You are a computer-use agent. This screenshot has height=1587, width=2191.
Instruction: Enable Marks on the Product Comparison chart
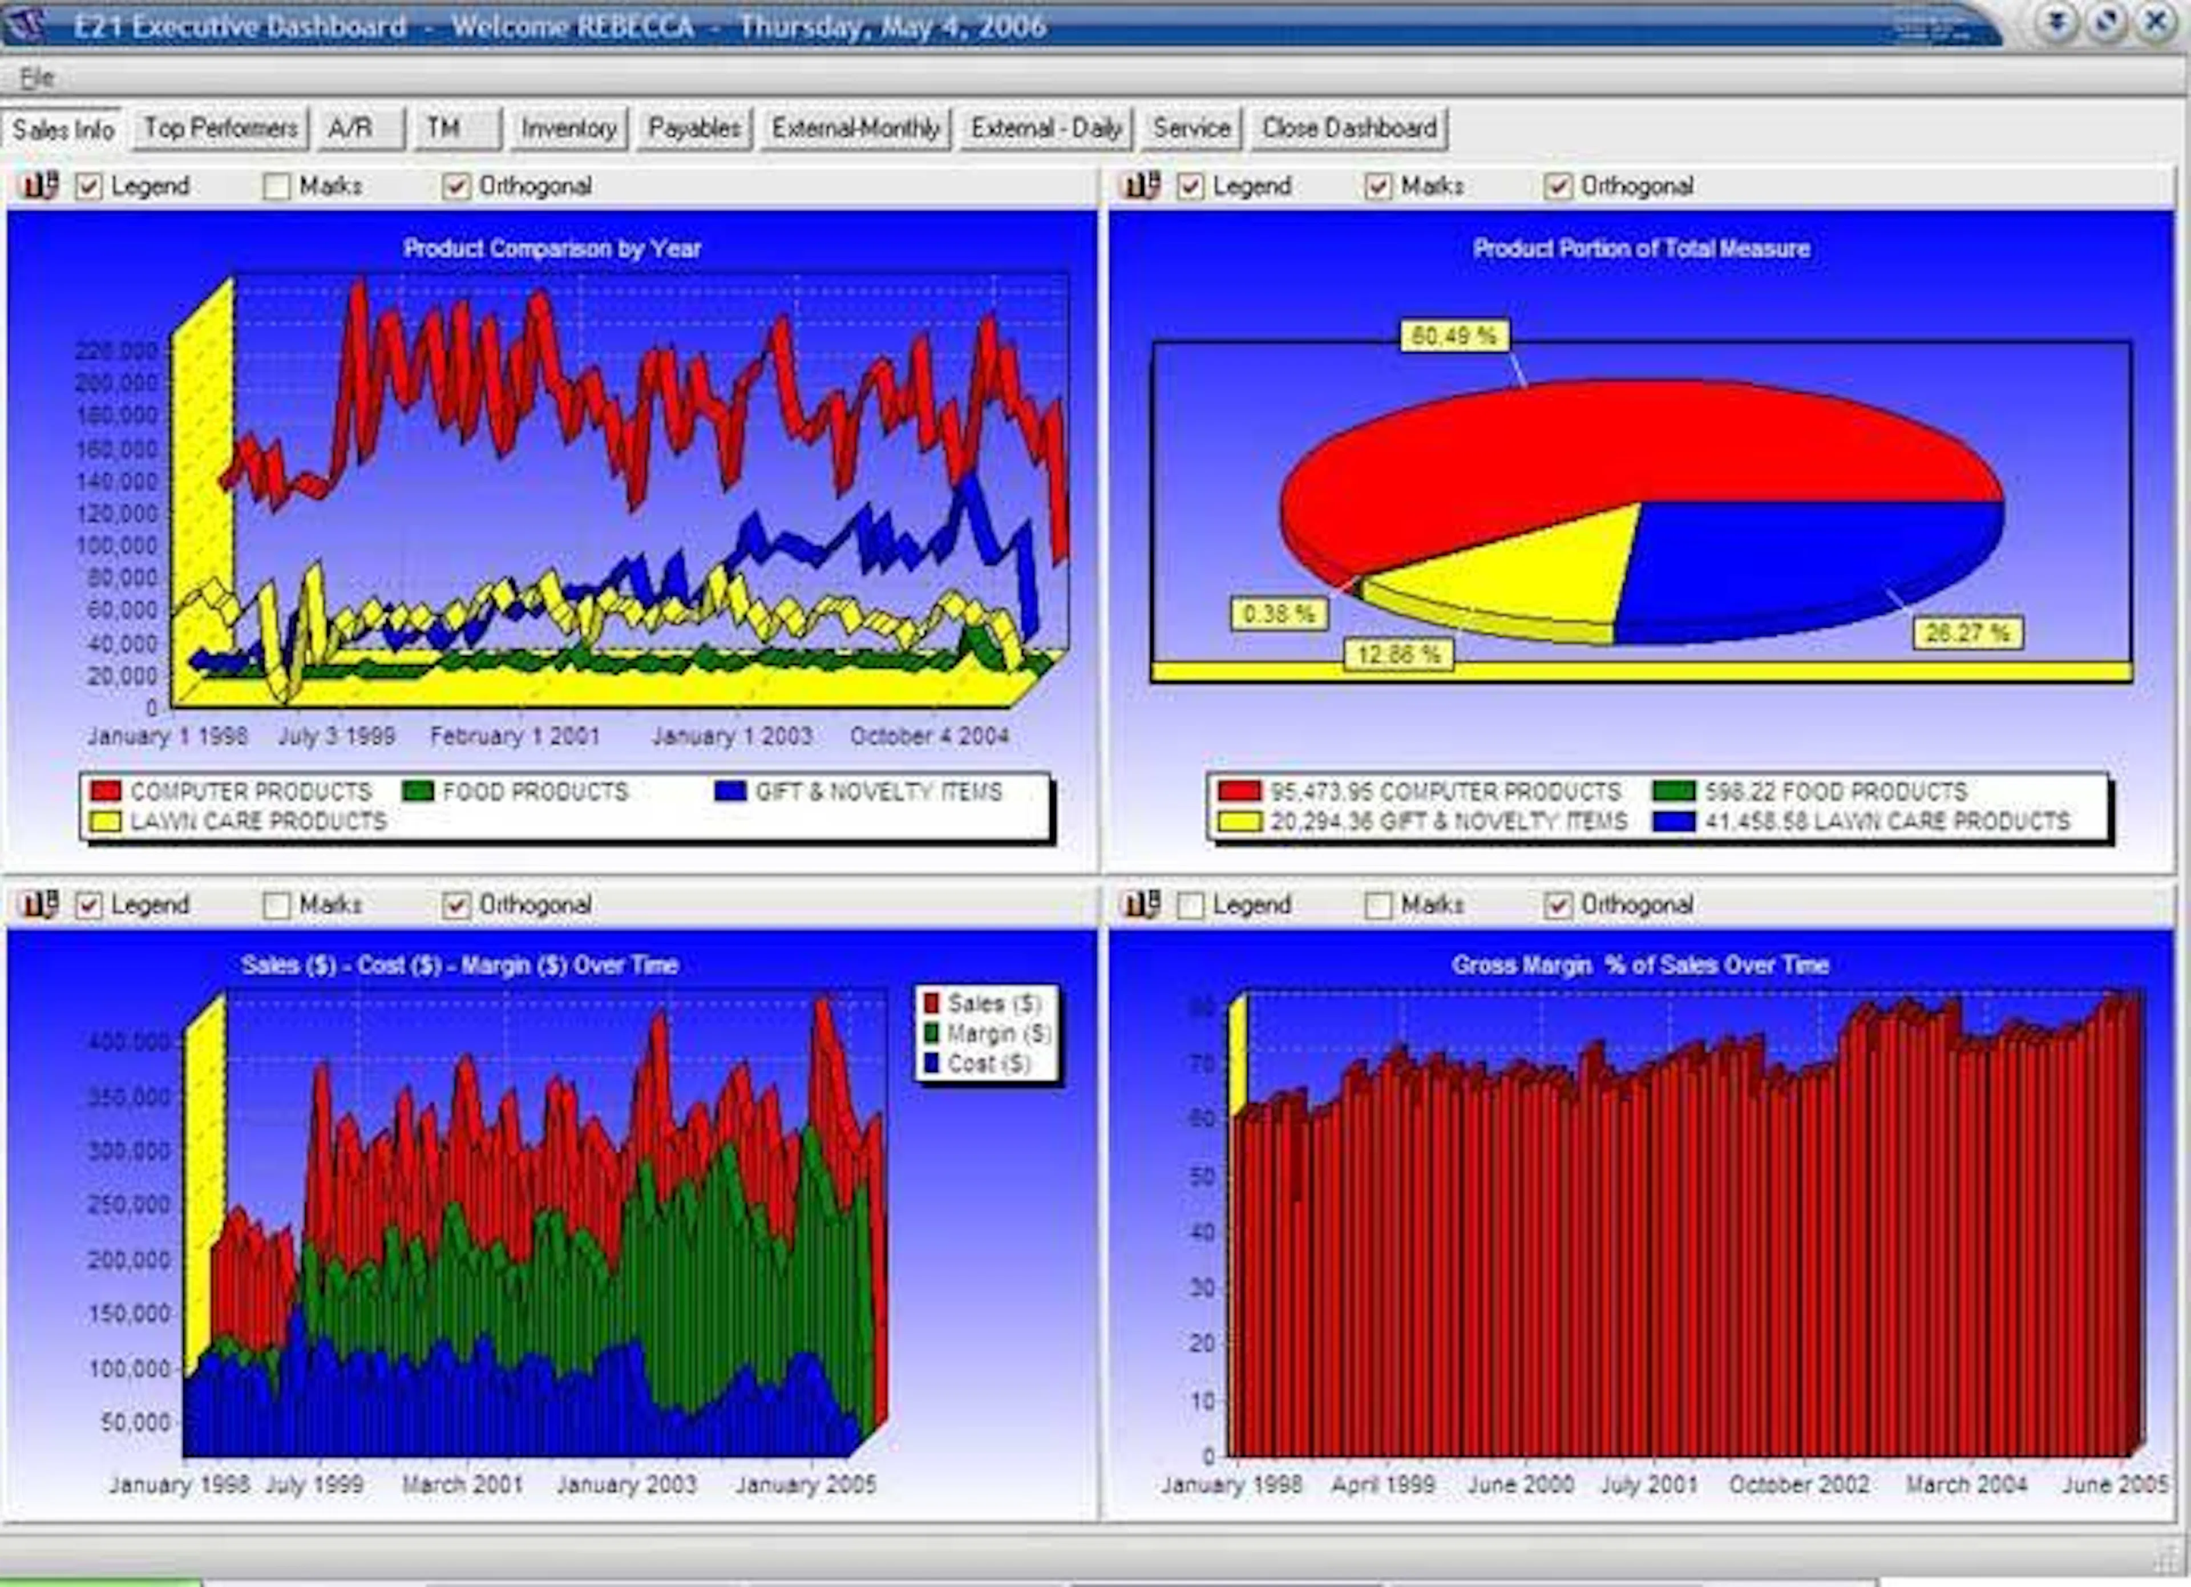coord(278,185)
